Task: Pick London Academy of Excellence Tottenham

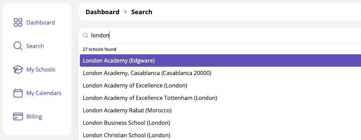Action: coord(150,98)
